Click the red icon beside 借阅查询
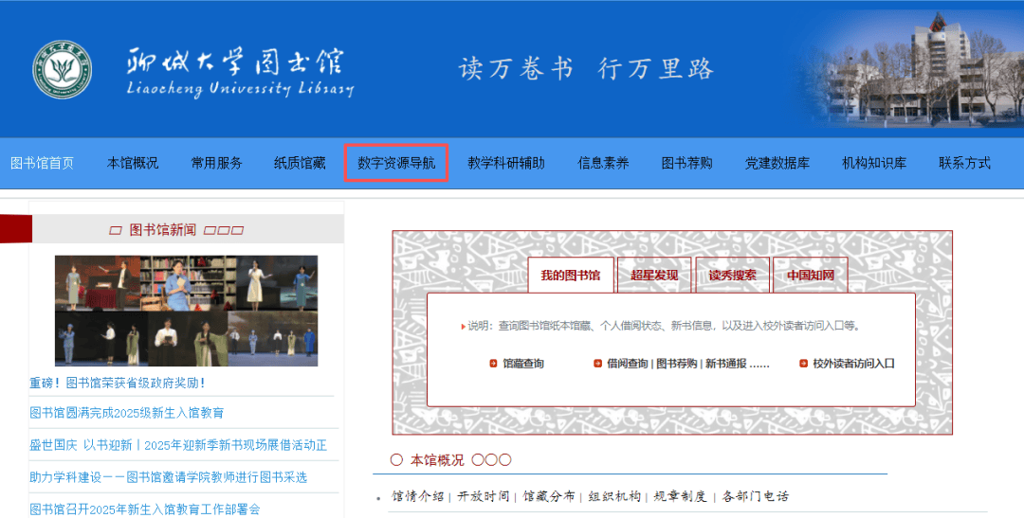The width and height of the screenshot is (1024, 518). click(597, 364)
